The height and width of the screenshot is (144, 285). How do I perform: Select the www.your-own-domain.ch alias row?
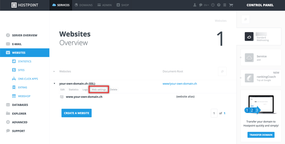coord(143,97)
